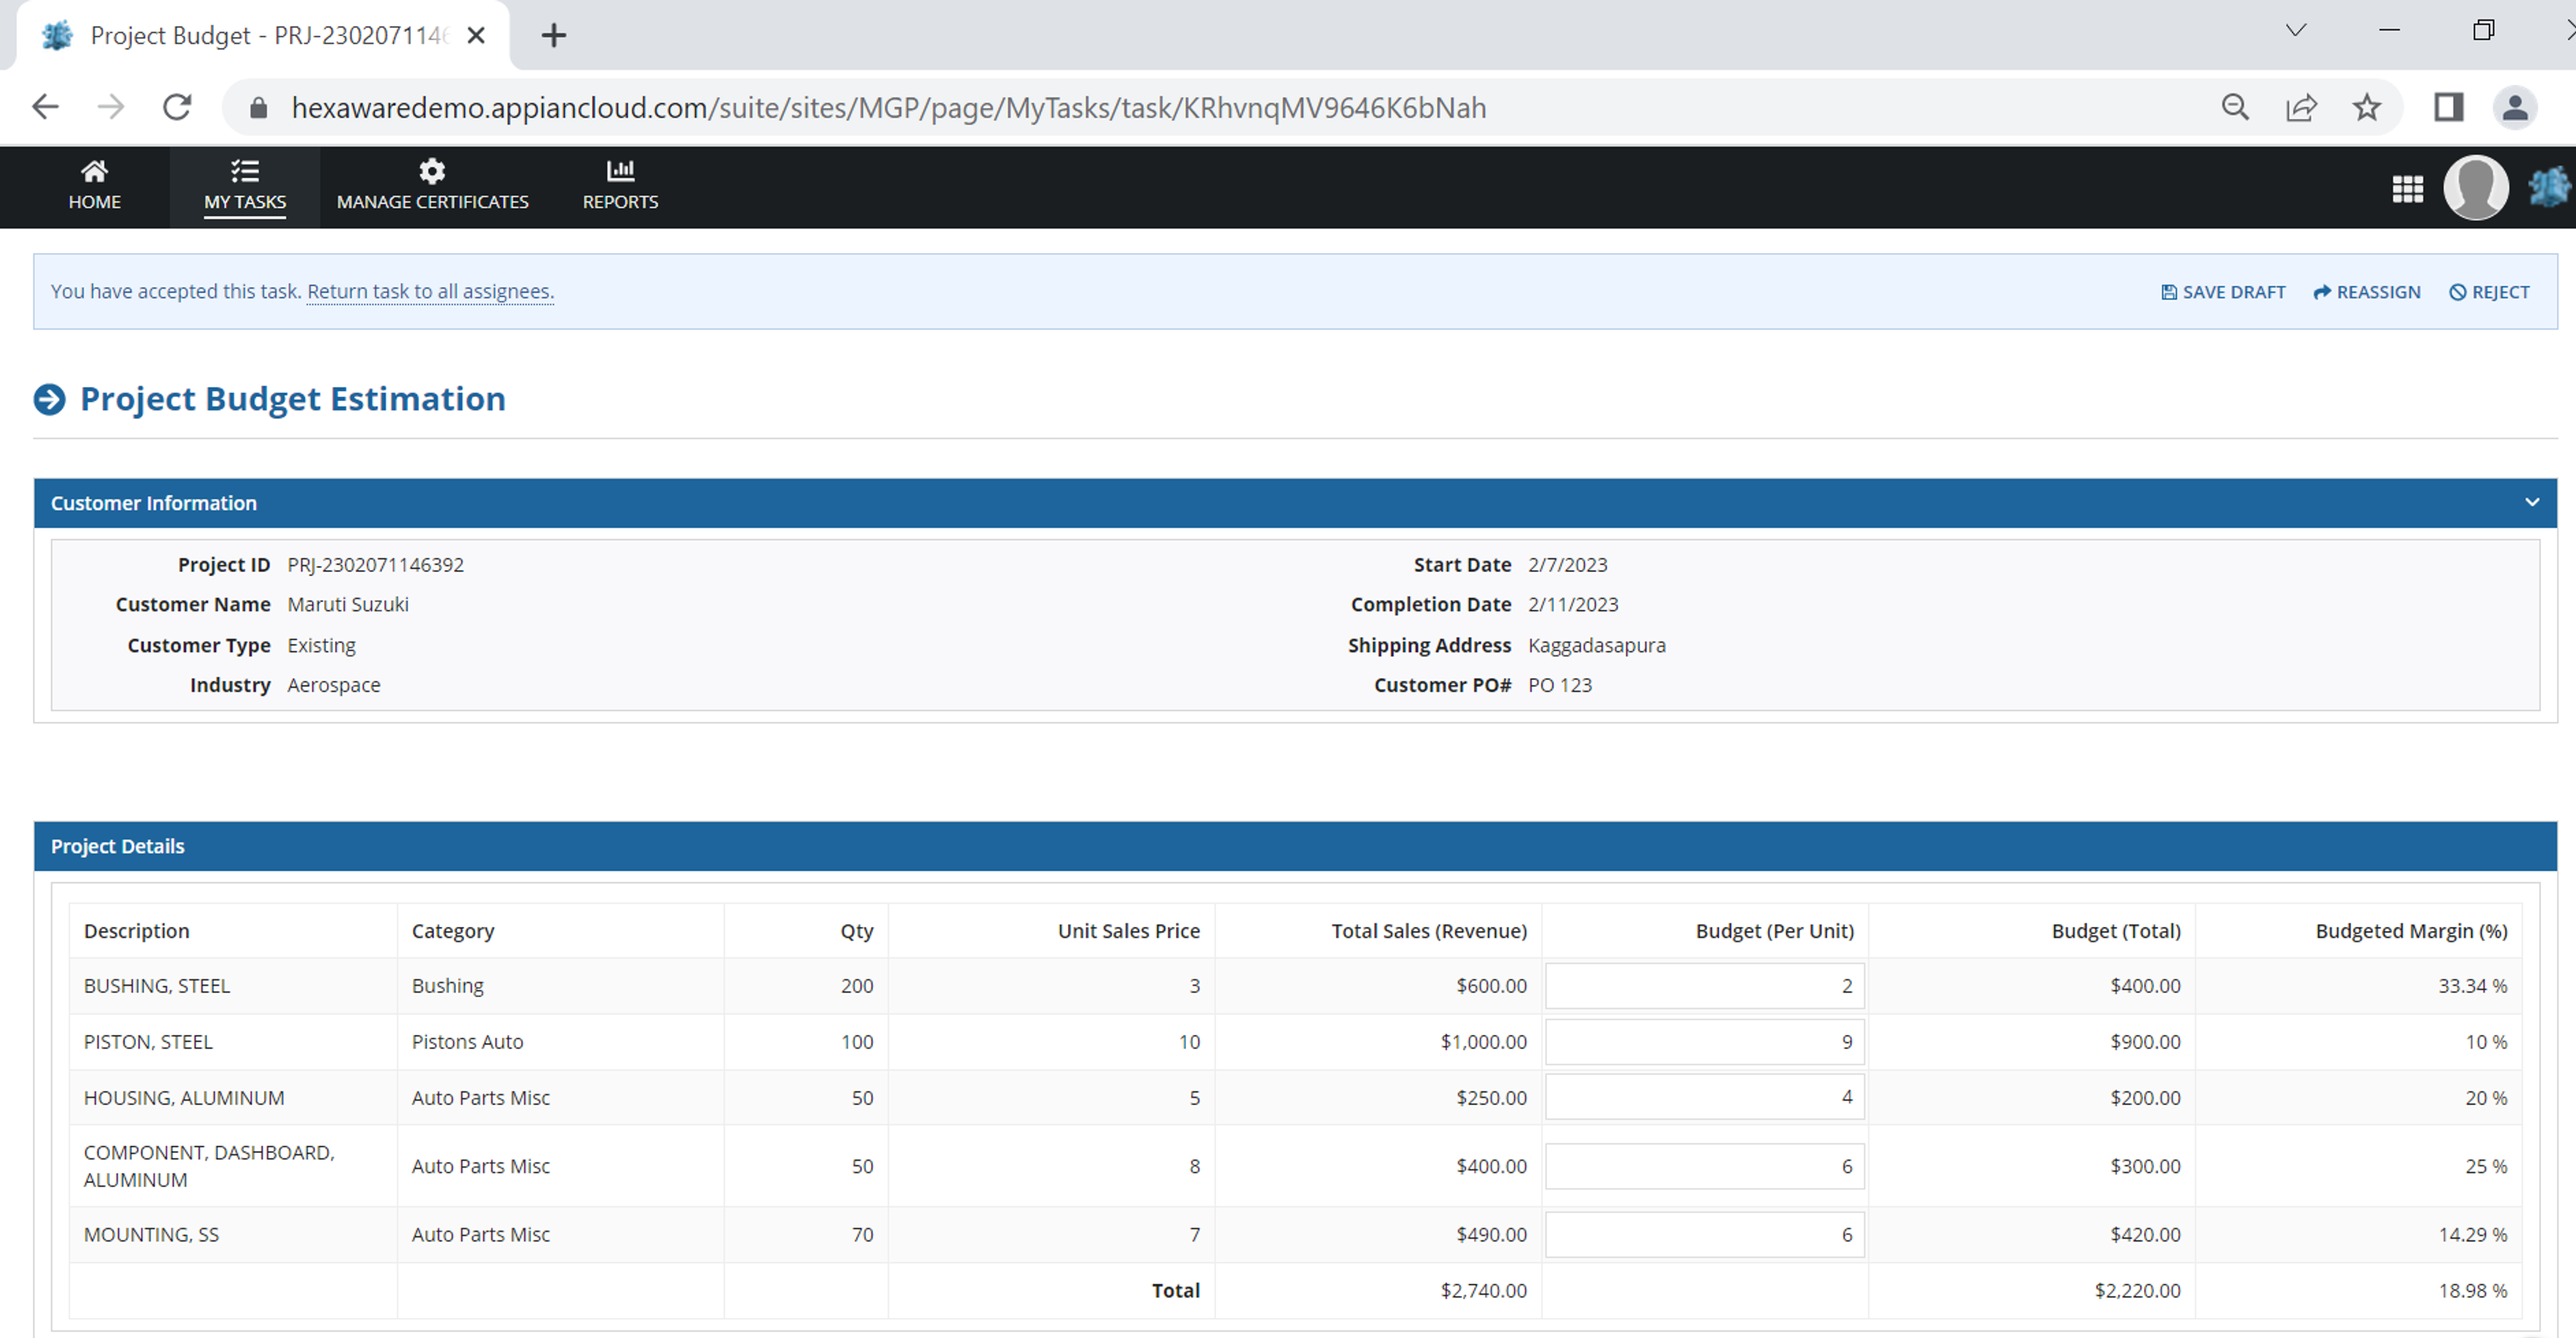Image resolution: width=2576 pixels, height=1338 pixels.
Task: Edit budget per unit for Component, Dashboard
Action: tap(1704, 1166)
